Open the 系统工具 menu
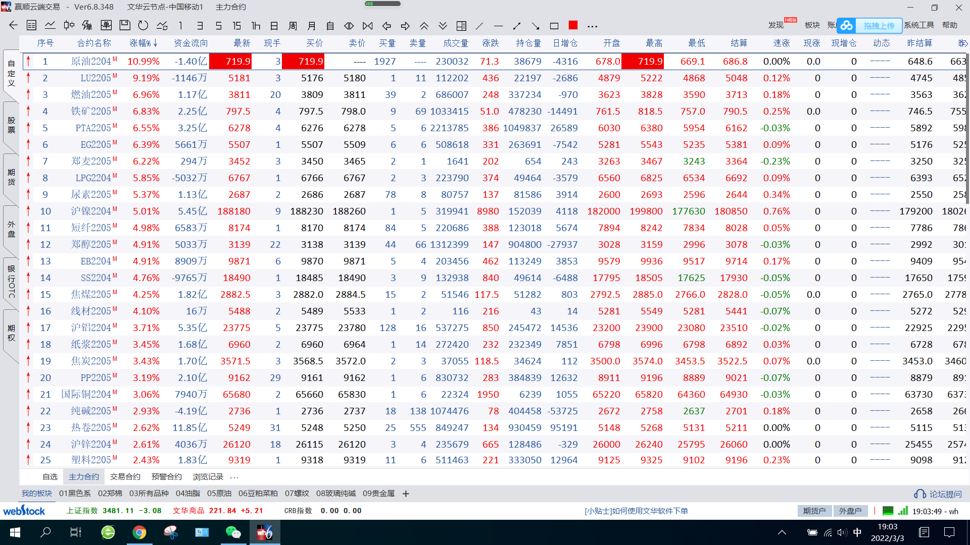Viewport: 970px width, 545px height. (919, 25)
